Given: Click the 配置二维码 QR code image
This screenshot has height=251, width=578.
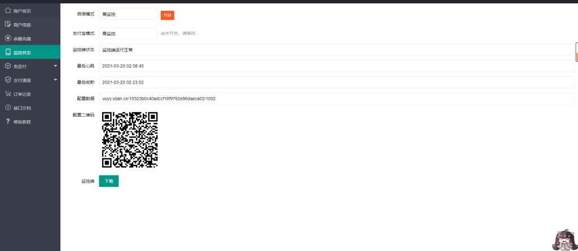Looking at the screenshot, I should 130,140.
